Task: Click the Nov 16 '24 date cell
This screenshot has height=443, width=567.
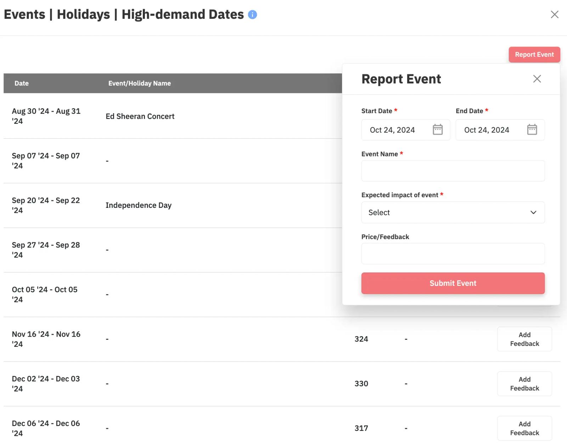Action: click(46, 339)
